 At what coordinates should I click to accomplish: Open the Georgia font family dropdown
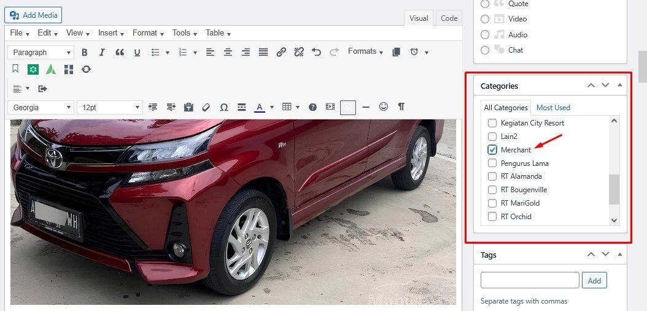(x=41, y=107)
